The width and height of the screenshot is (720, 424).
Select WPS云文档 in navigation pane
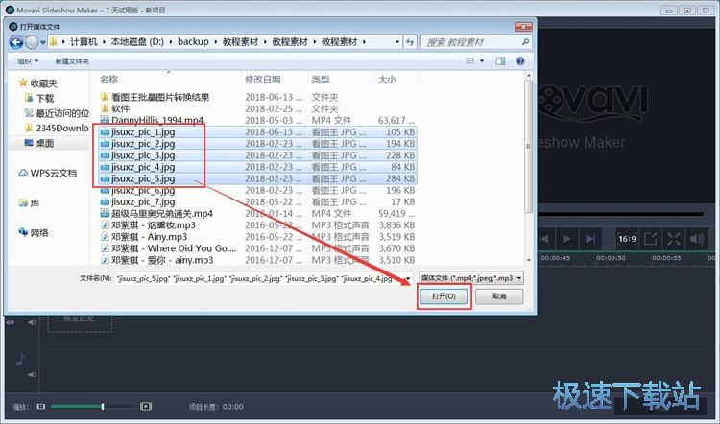(48, 173)
